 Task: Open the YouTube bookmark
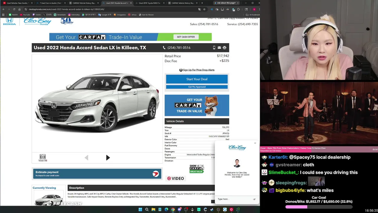point(25,14)
